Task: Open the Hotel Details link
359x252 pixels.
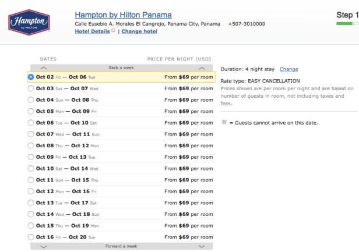Action: click(92, 31)
